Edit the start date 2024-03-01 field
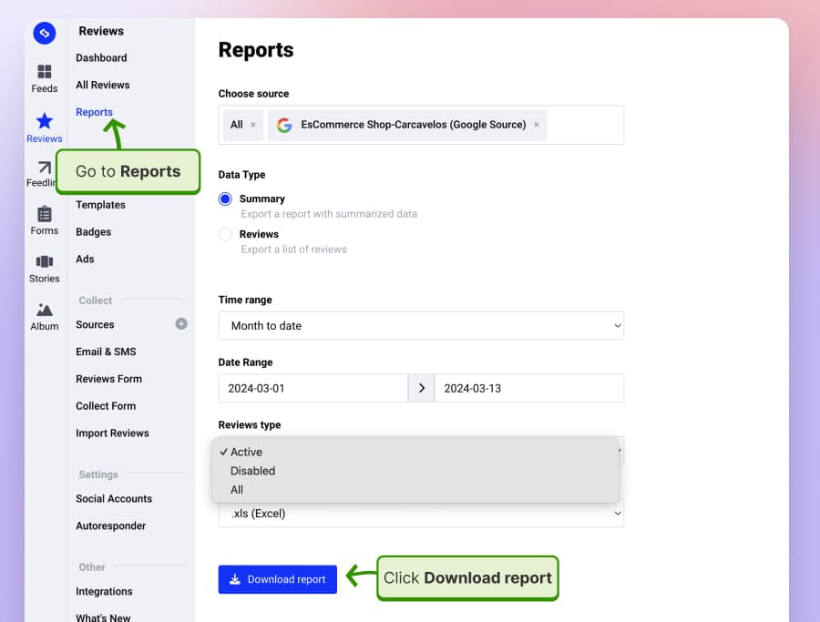The height and width of the screenshot is (622, 820). [x=313, y=388]
